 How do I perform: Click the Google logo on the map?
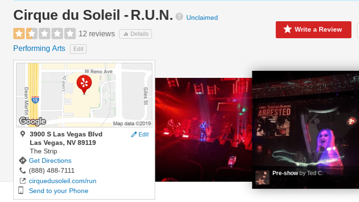[x=33, y=121]
